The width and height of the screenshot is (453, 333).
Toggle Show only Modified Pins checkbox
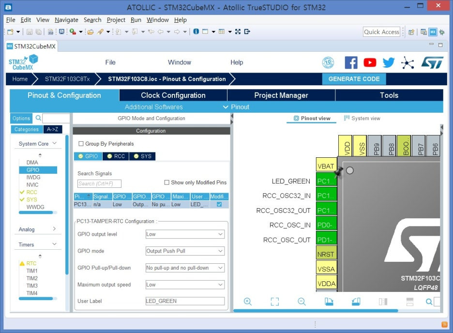click(x=166, y=182)
